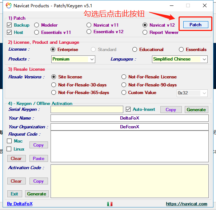Click the Exit button
The height and width of the screenshot is (210, 216).
point(15,194)
